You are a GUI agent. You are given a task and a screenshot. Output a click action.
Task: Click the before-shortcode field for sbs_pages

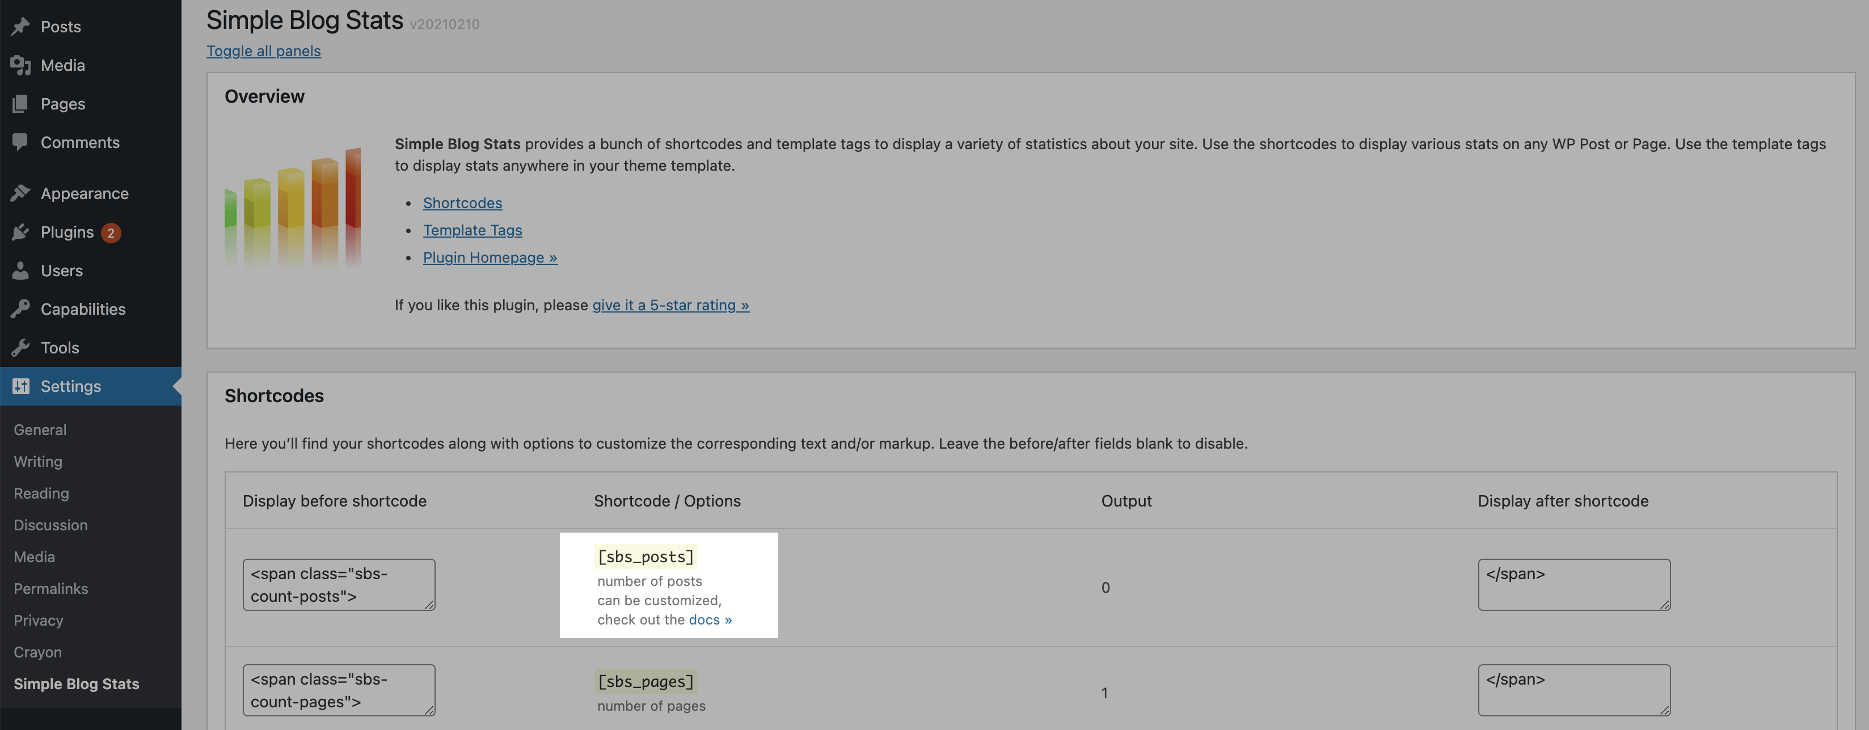[339, 690]
